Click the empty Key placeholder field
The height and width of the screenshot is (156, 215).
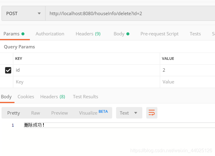(x=87, y=82)
